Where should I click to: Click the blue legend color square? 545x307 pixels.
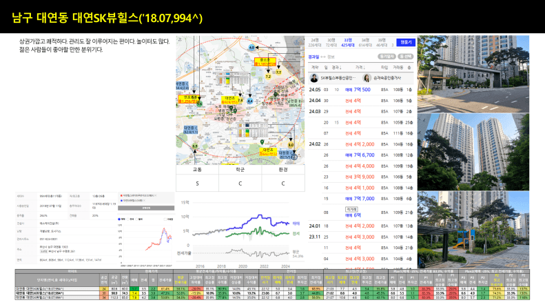coord(121,201)
